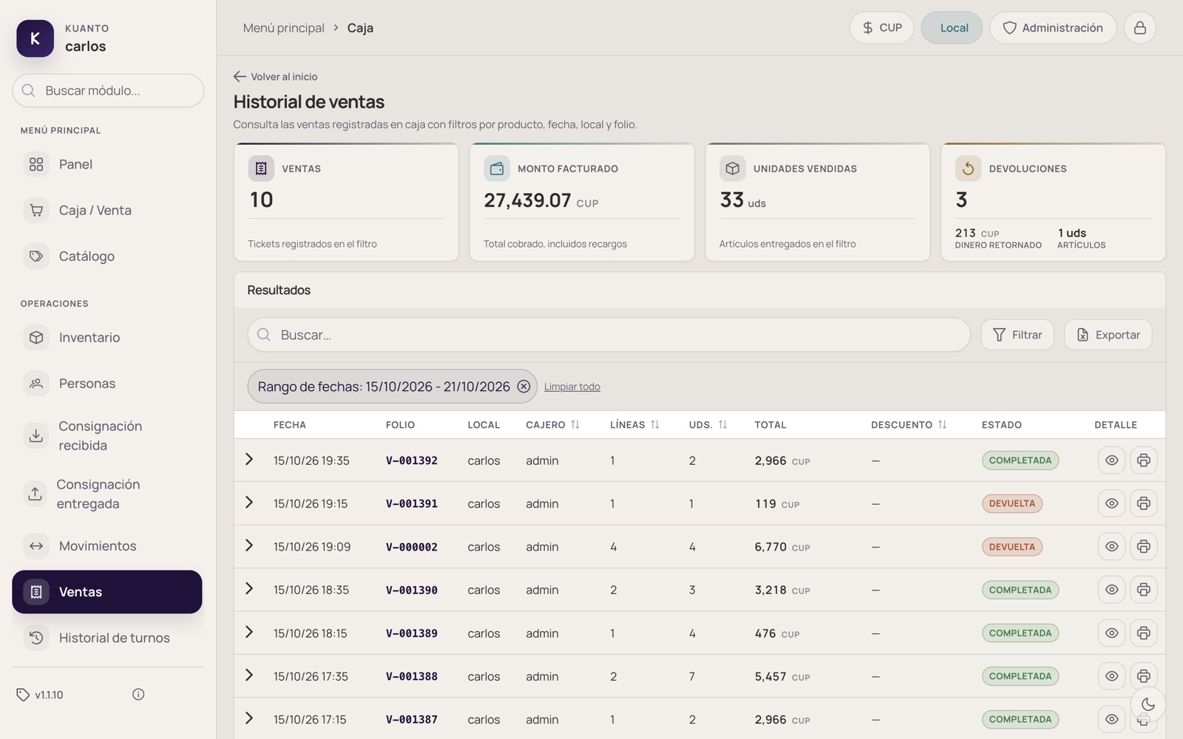Print ticket for folio V-001391

1143,503
